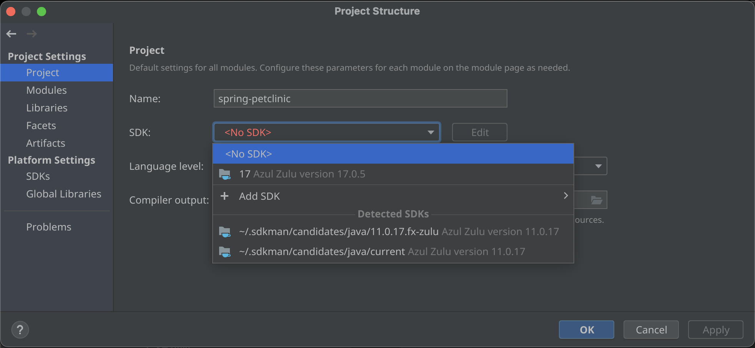This screenshot has height=348, width=755.
Task: Click the JDK icon for 11.0.17.fx-zulu path
Action: pyautogui.click(x=225, y=232)
